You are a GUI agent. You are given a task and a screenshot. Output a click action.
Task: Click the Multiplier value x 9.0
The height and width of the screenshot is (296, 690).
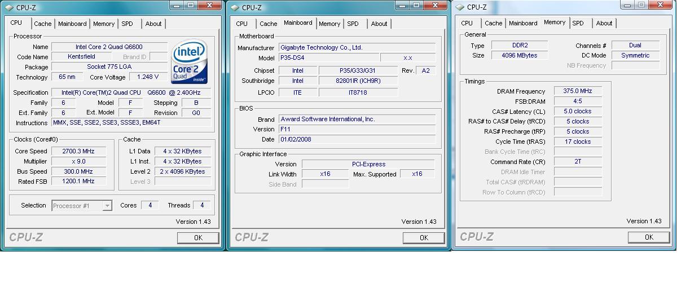pyautogui.click(x=79, y=161)
